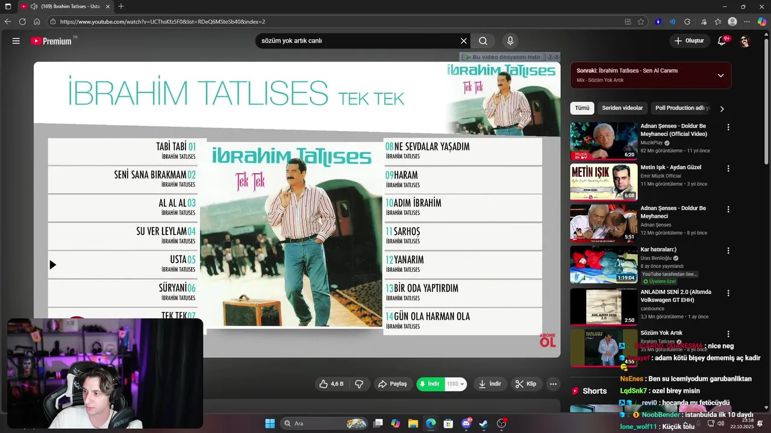This screenshot has width=771, height=433.
Task: Play the video from the list play arrow
Action: pyautogui.click(x=52, y=265)
